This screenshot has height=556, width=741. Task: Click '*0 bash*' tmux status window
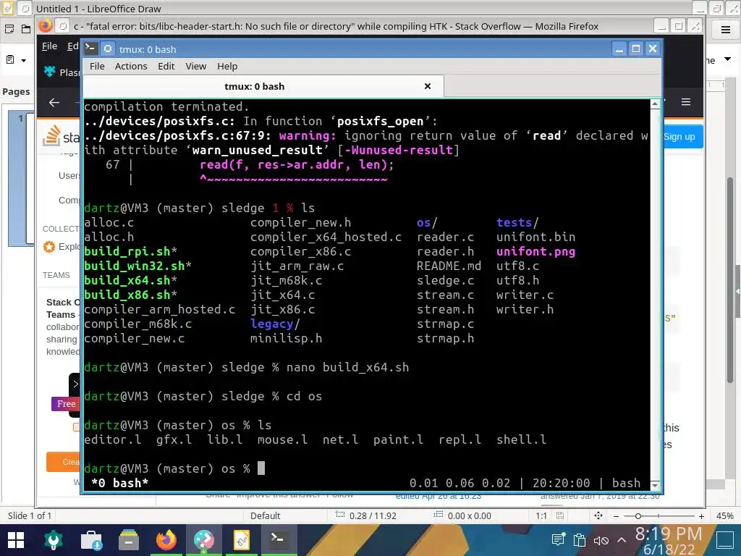[x=120, y=483]
